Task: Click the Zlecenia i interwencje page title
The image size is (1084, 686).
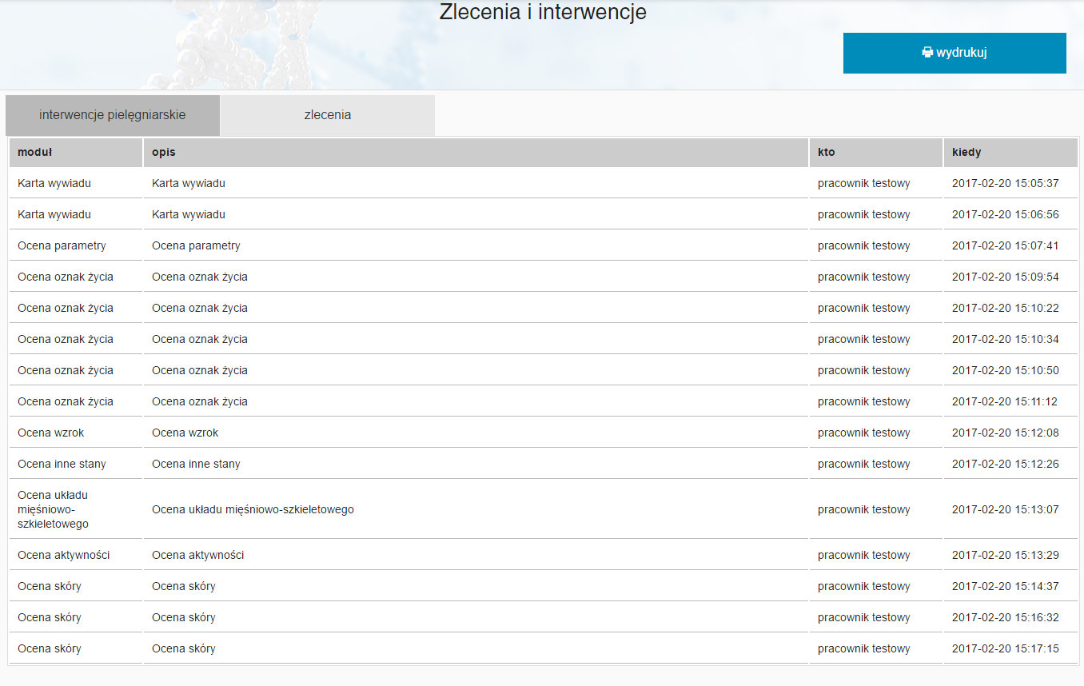Action: coord(543,12)
